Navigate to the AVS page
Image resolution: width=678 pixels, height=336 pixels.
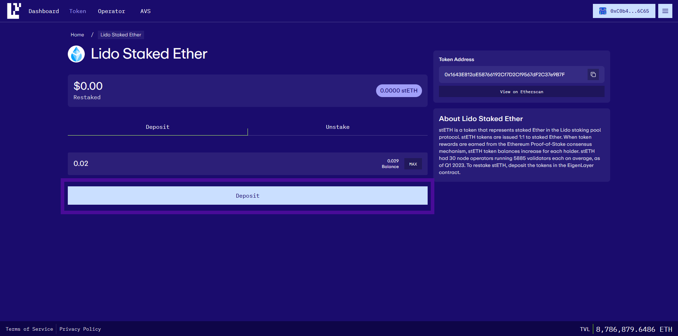tap(145, 11)
